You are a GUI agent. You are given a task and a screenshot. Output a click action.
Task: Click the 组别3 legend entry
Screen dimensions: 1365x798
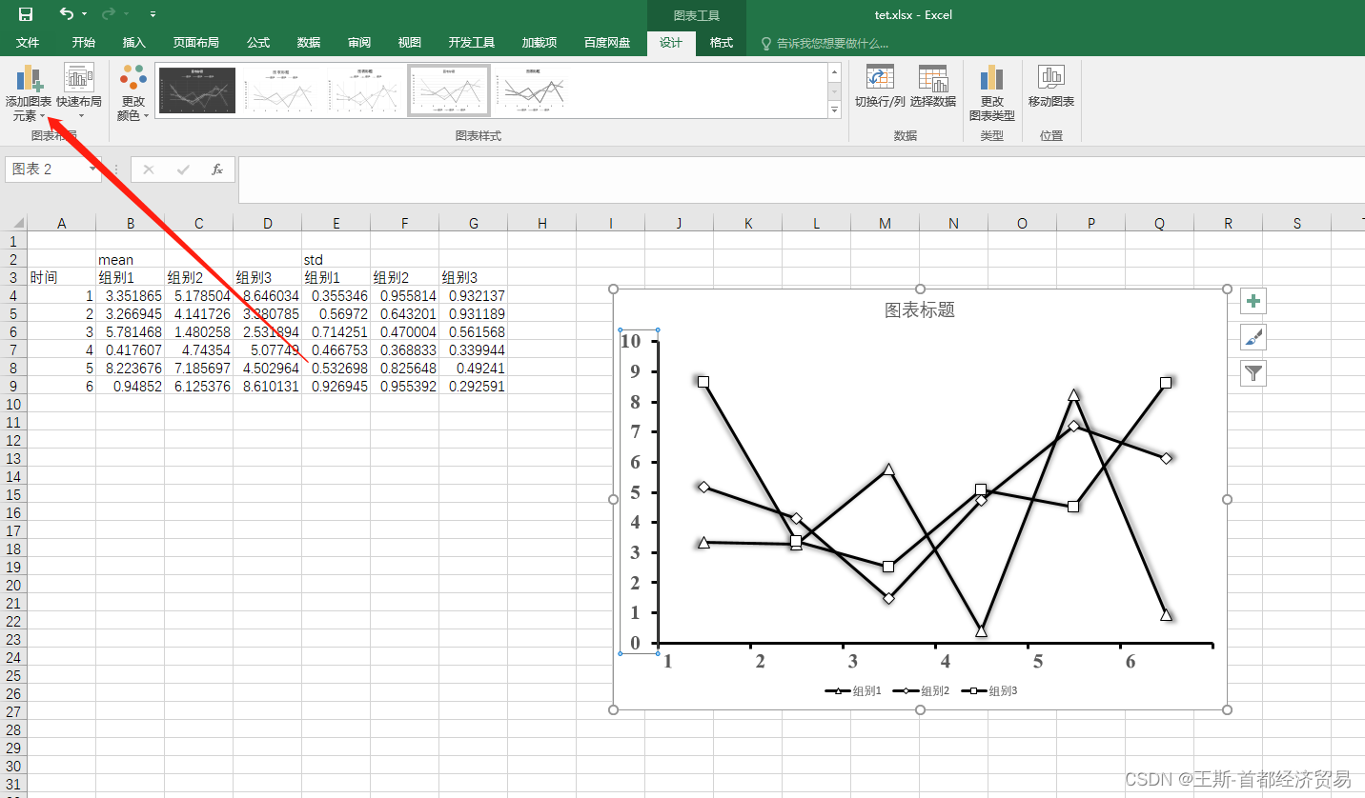tap(989, 691)
